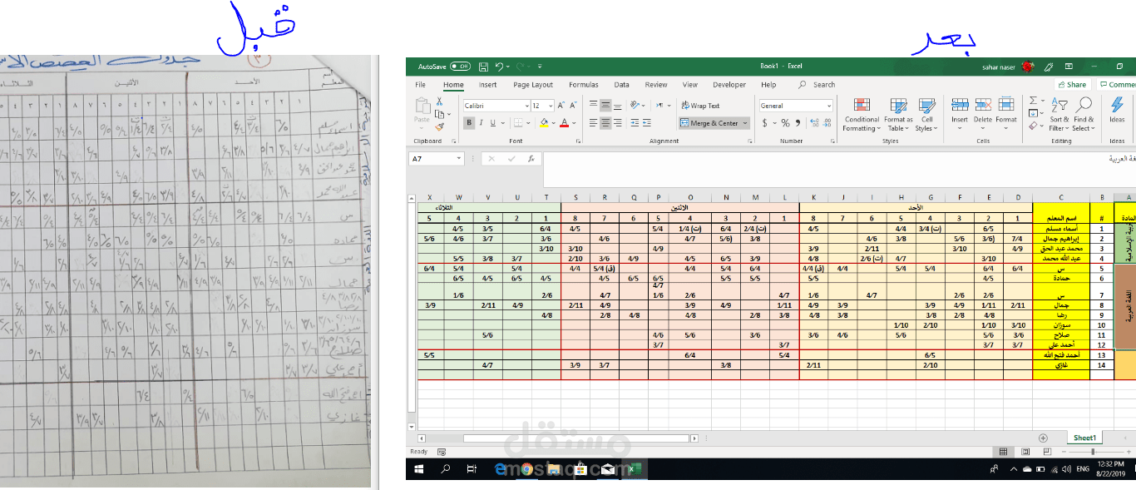Open Conditional Formatting dropdown
This screenshot has width=1136, height=490.
click(x=861, y=114)
